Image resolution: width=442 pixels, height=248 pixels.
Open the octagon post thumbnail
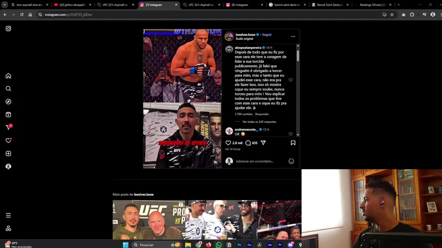(x=279, y=220)
